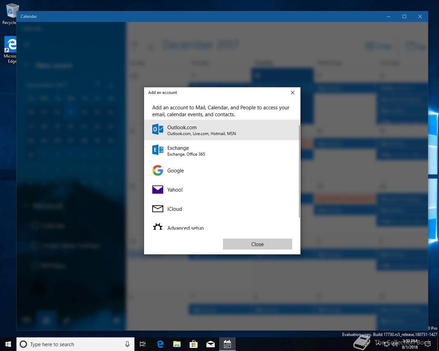This screenshot has width=439, height=351.
Task: Click the Advanced setup label
Action: coord(186,228)
